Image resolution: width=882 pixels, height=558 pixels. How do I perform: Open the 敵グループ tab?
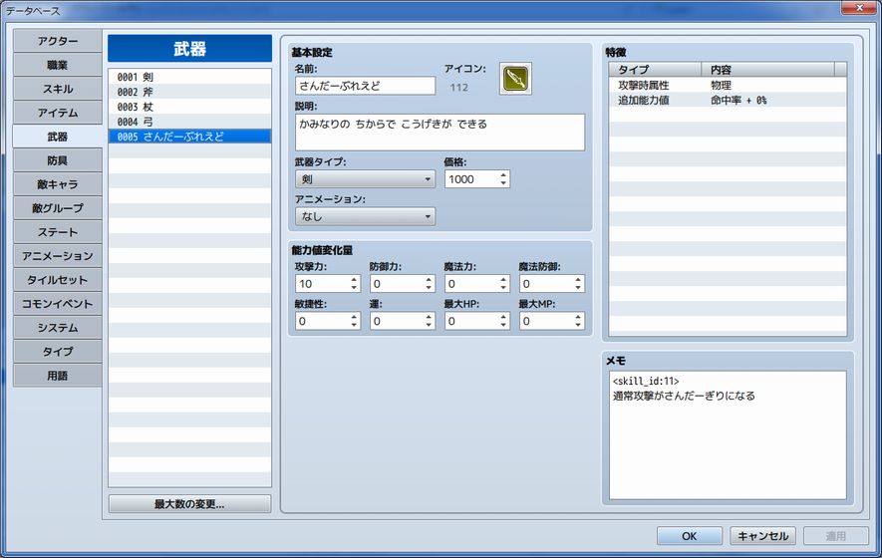tap(58, 208)
